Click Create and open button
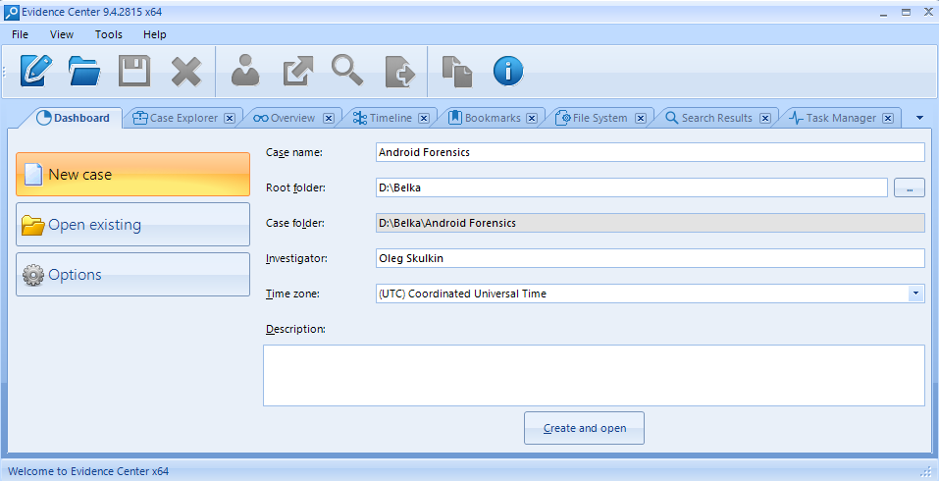 pyautogui.click(x=584, y=428)
